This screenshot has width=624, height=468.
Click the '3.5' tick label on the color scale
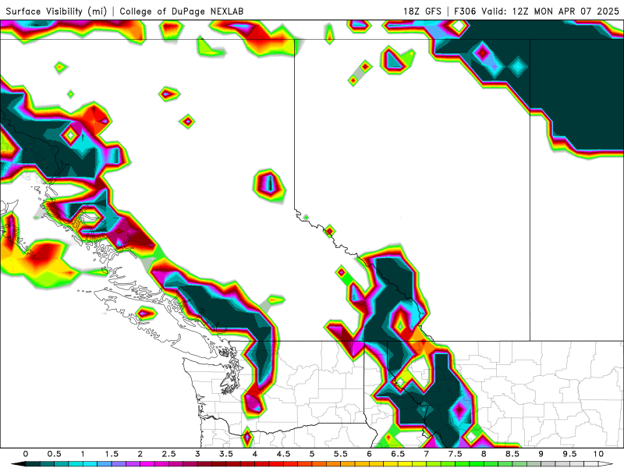coord(226,454)
